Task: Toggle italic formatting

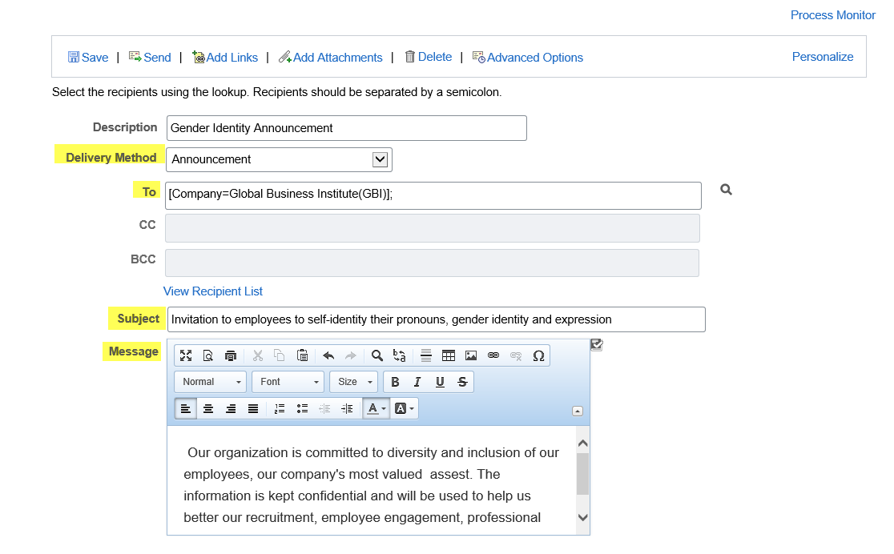Action: [x=417, y=382]
